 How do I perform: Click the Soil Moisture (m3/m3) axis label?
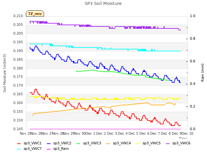(x=5, y=73)
